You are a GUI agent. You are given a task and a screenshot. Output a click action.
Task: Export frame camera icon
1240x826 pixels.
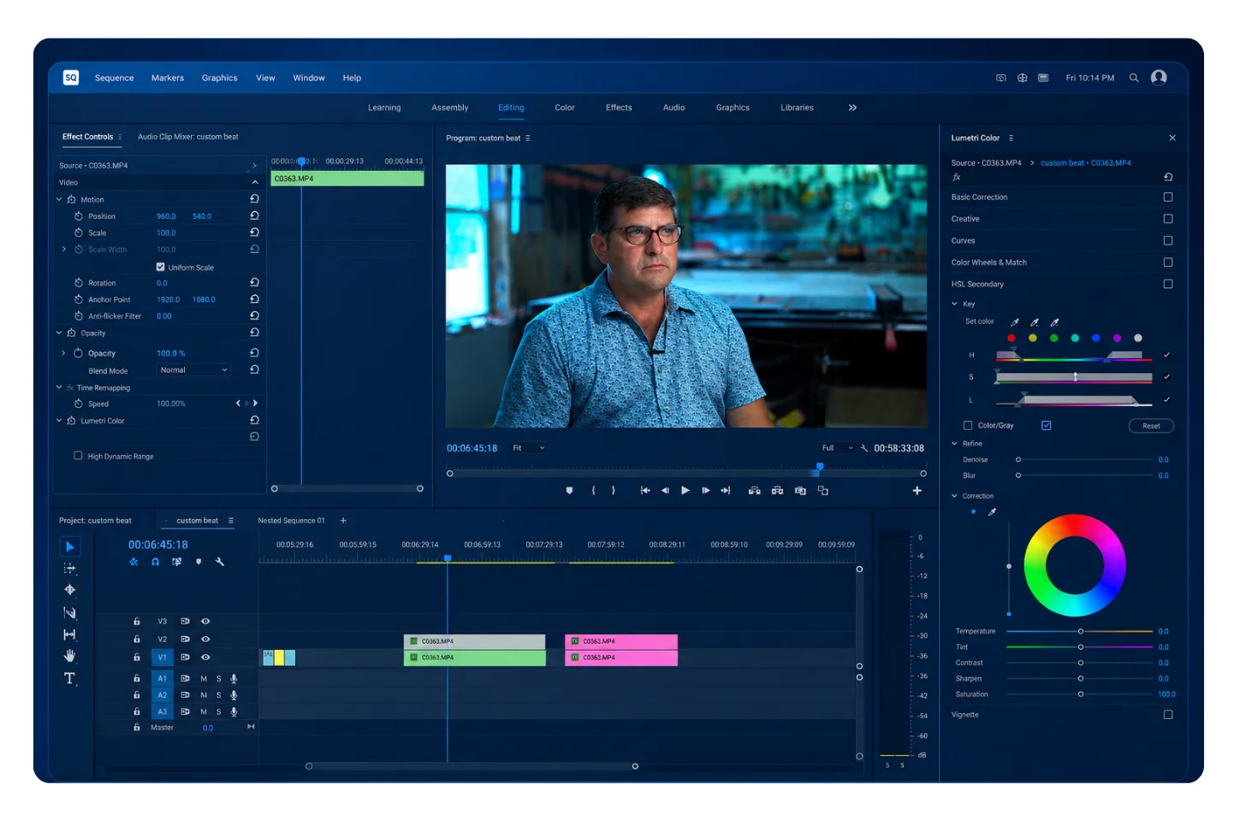(x=800, y=491)
